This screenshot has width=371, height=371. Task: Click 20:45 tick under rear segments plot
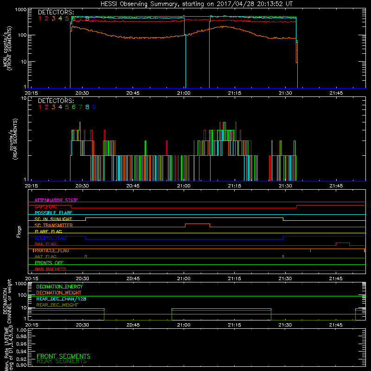(133, 186)
